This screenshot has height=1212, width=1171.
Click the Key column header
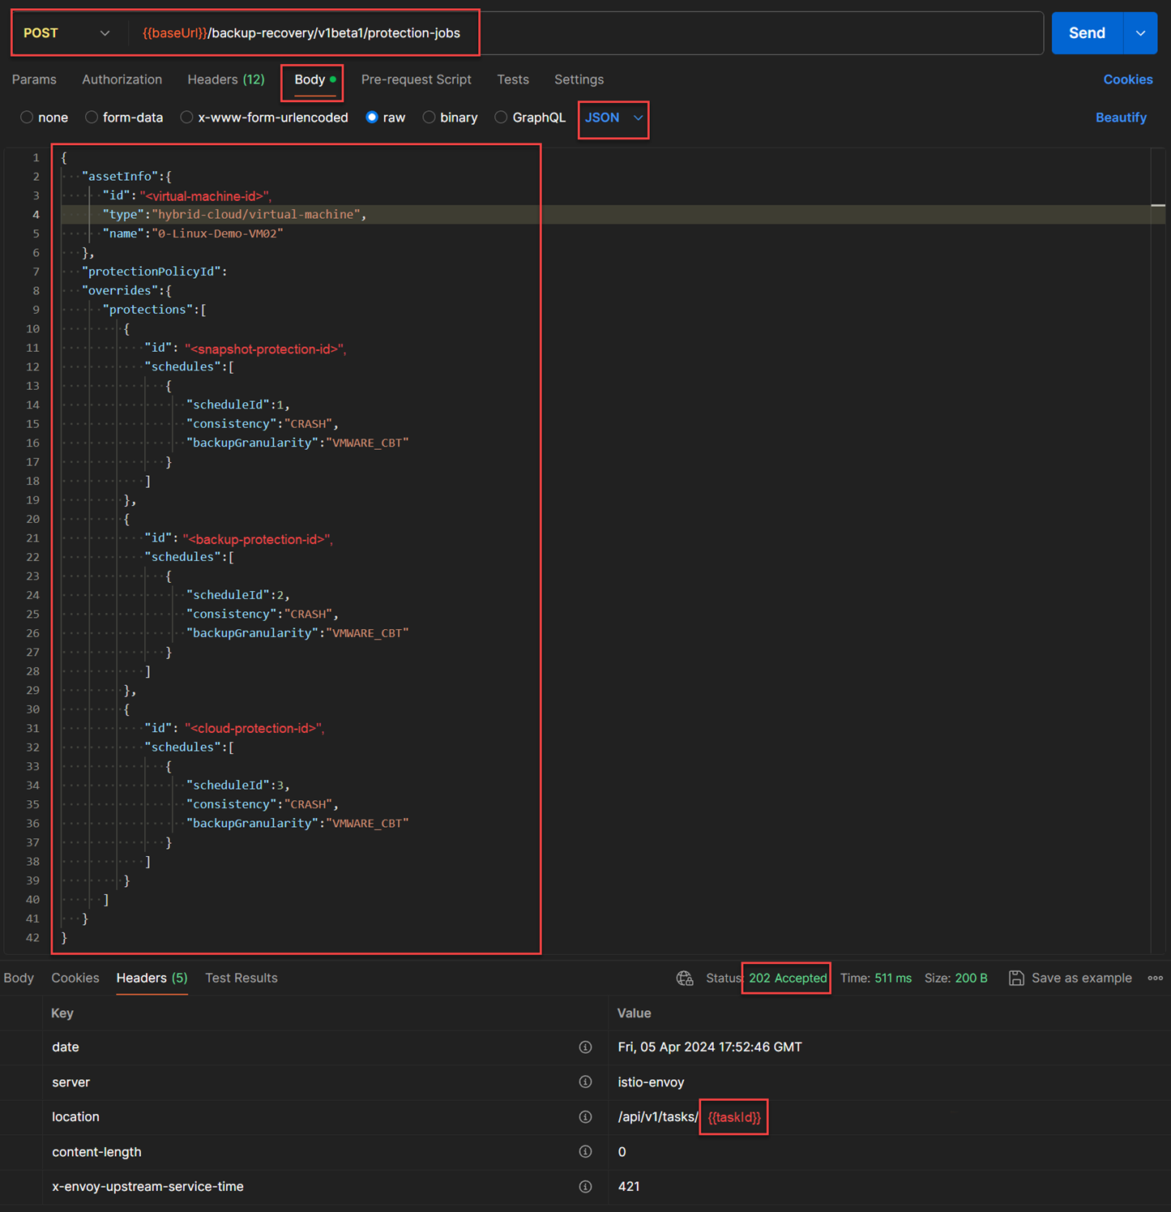tap(62, 1013)
